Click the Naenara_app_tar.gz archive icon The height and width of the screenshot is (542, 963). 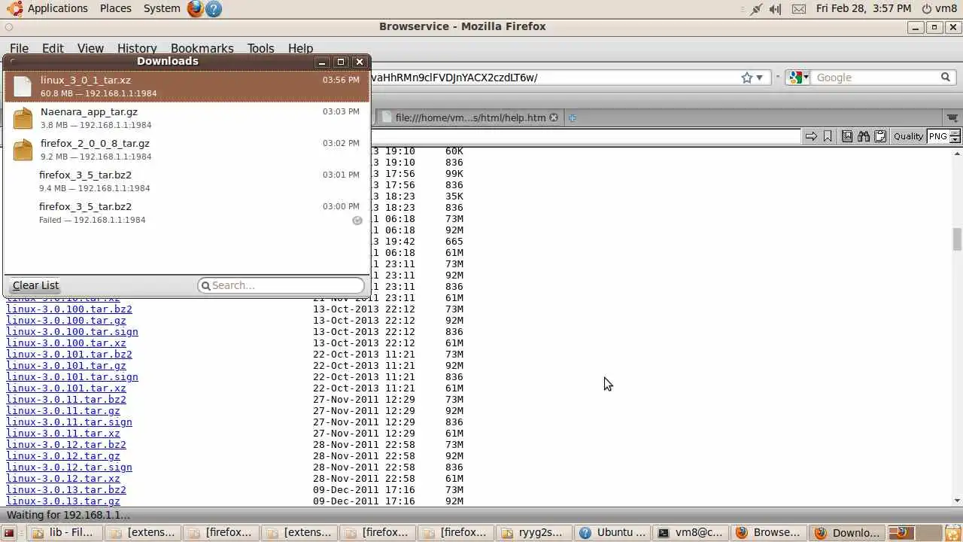[x=23, y=118]
